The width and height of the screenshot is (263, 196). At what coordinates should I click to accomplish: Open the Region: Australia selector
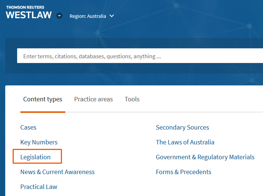88,16
